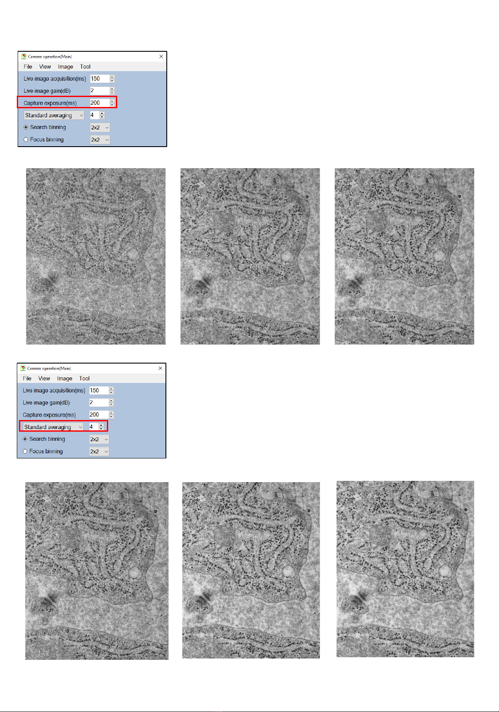
Task: Expand Search binning 2x2 dropdown in lower window
Action: (x=99, y=439)
